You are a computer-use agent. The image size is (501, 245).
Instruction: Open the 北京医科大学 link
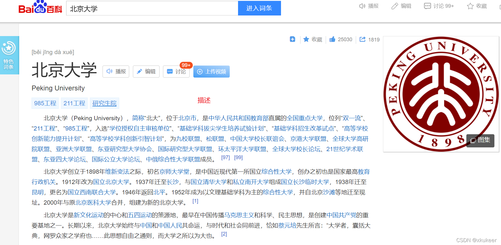pos(93,203)
